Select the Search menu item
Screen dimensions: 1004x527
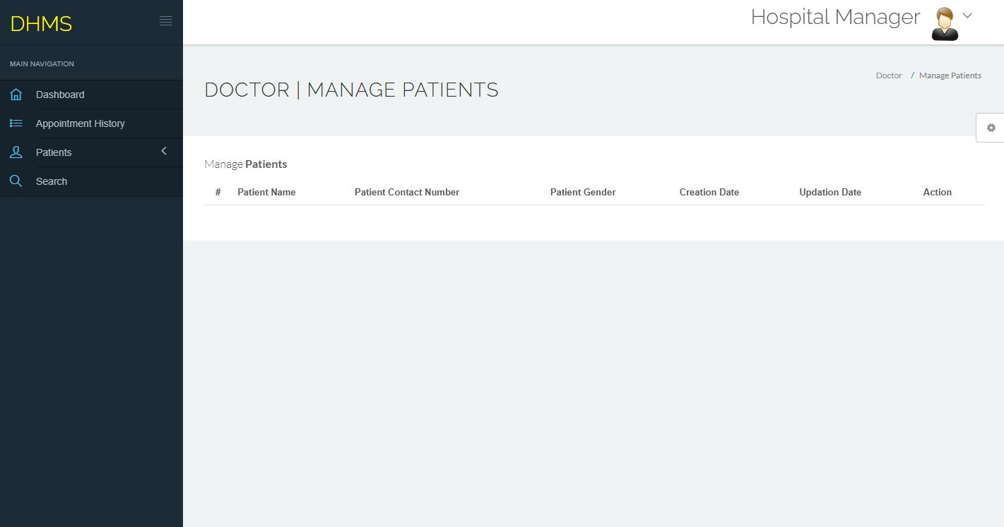(x=52, y=181)
